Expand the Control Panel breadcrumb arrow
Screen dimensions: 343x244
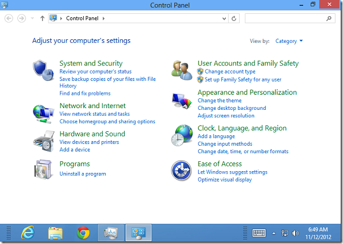pos(103,19)
